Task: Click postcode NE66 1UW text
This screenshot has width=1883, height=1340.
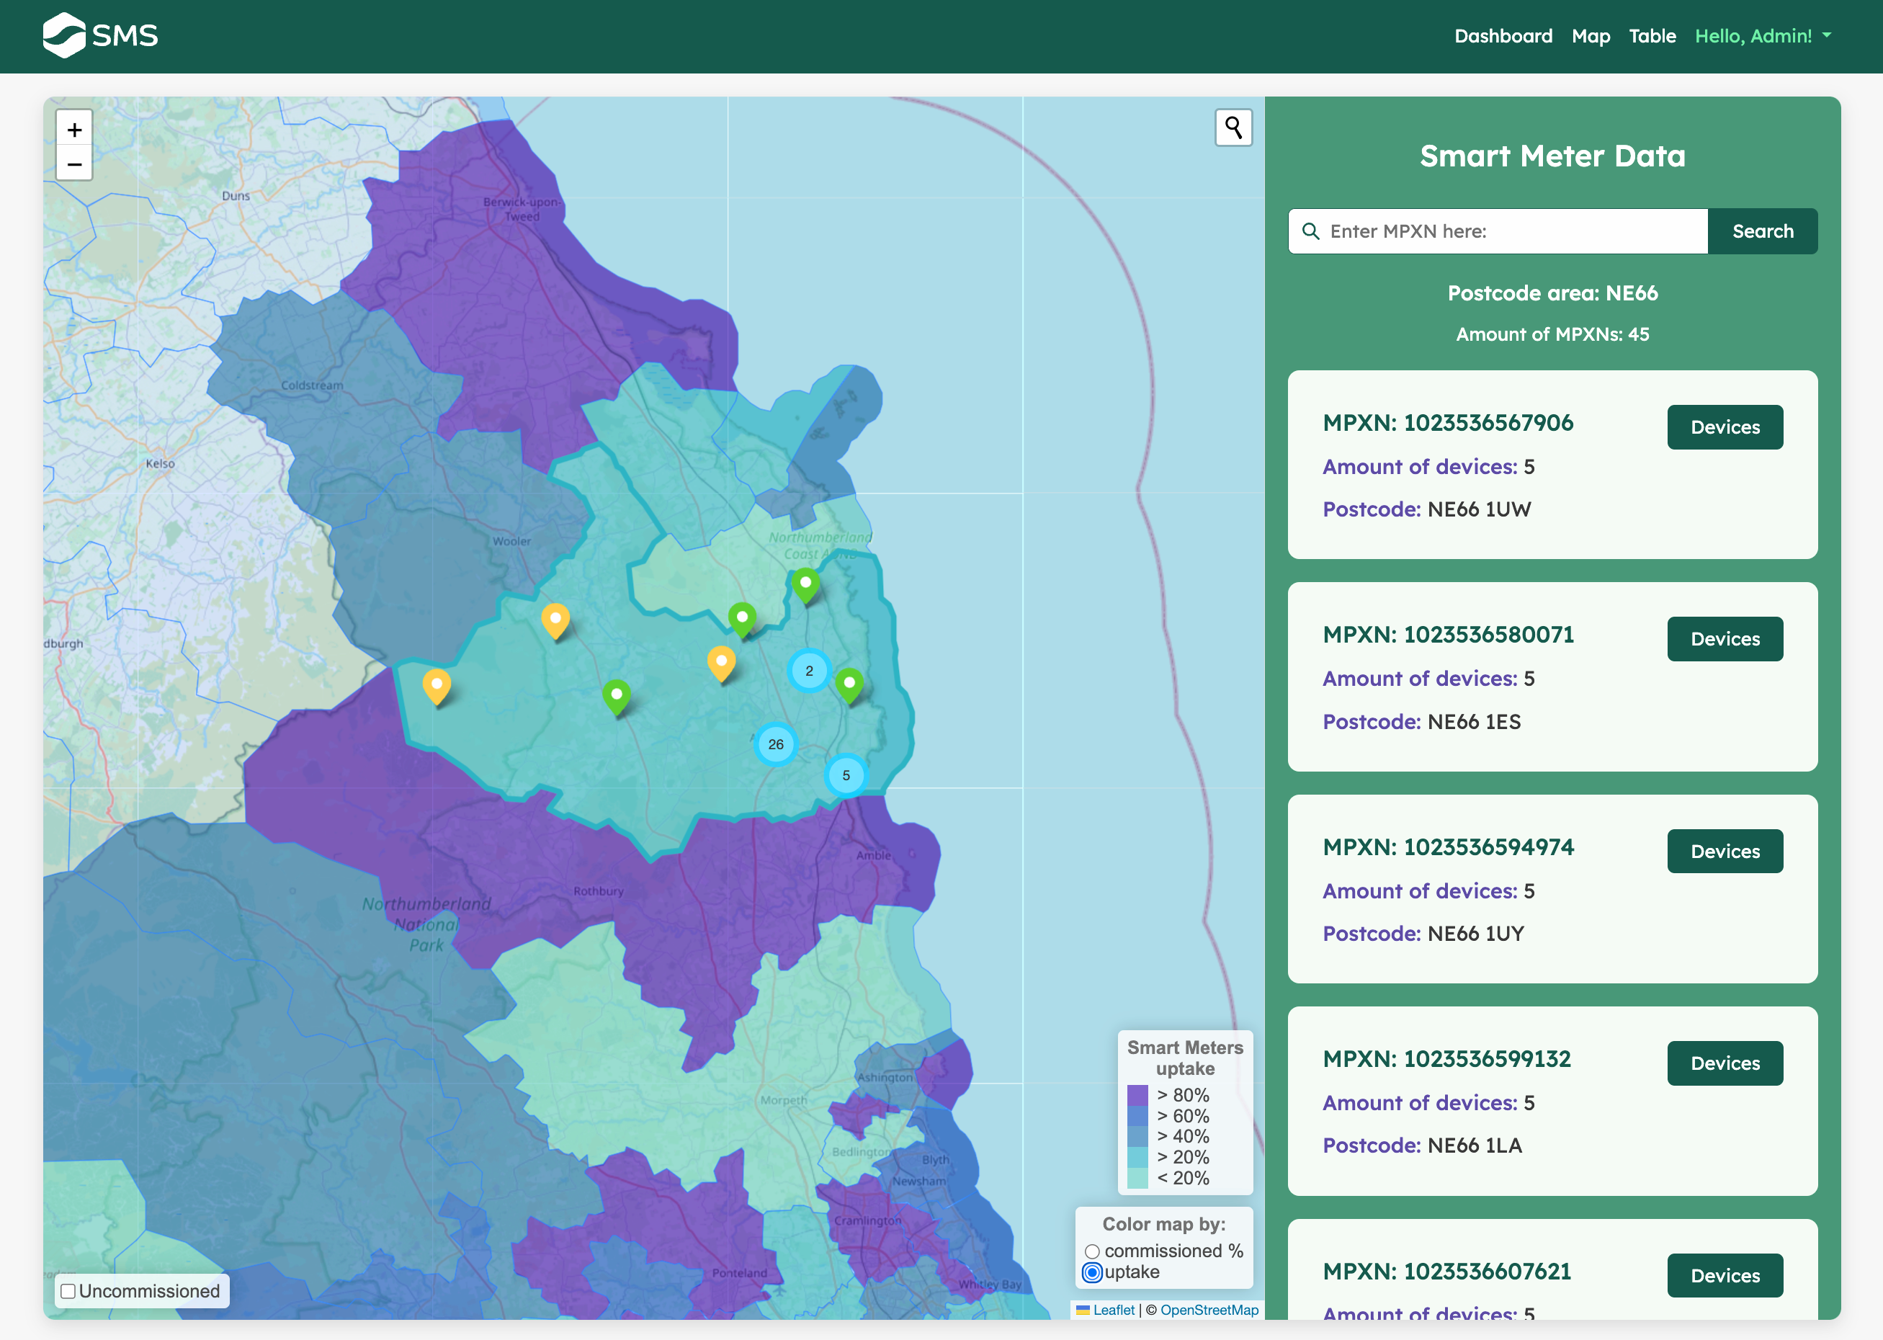Action: pos(1478,509)
